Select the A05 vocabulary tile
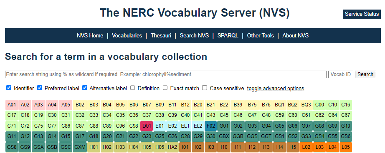This screenshot has height=153, width=385. tap(66, 105)
